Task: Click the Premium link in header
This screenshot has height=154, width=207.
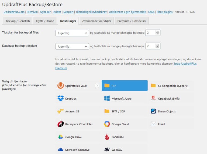Action: 32,12
